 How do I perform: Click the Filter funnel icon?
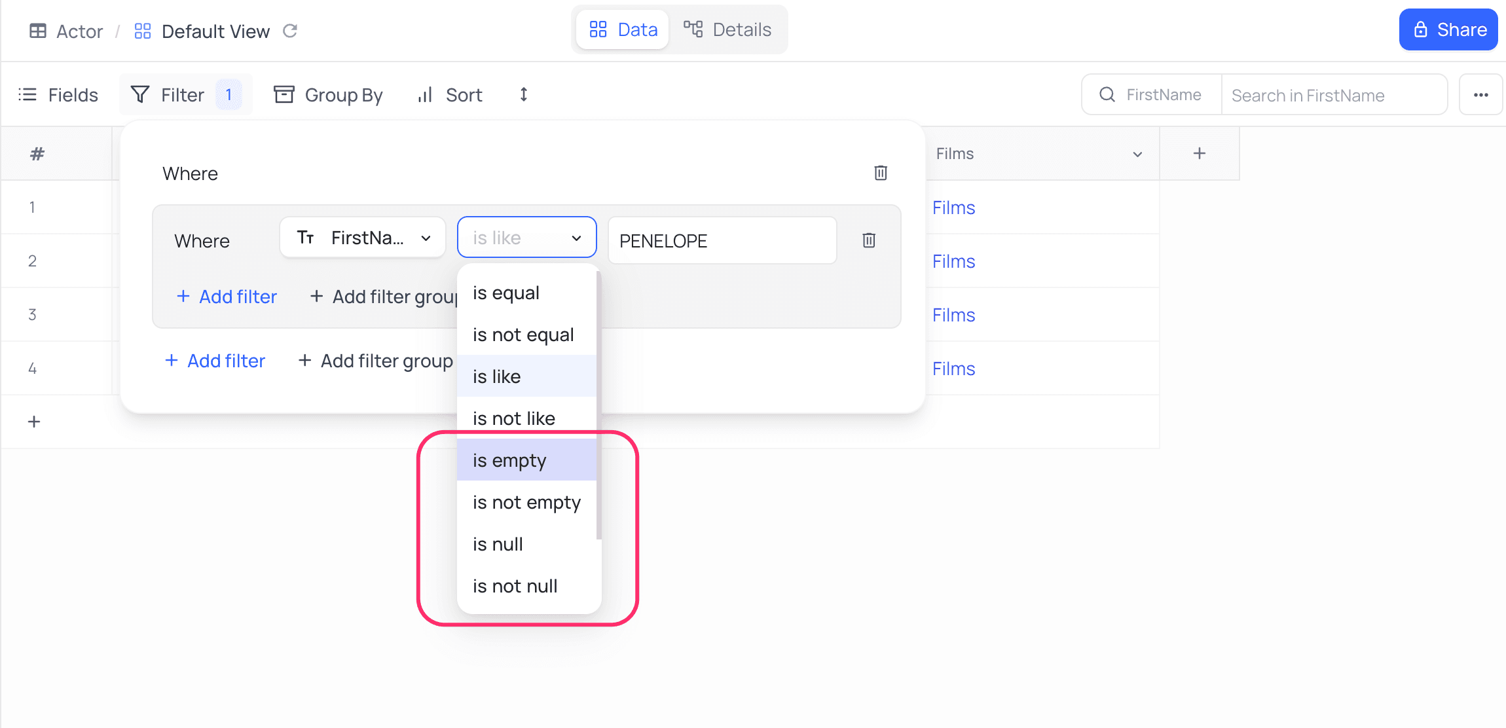(140, 94)
